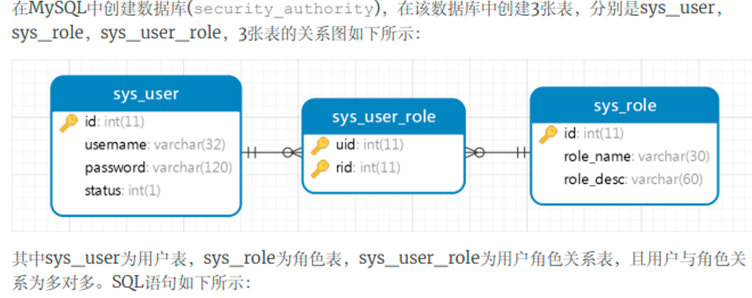This screenshot has height=298, width=752.
Task: Click the role_desc varchar(60) column
Action: [x=633, y=179]
